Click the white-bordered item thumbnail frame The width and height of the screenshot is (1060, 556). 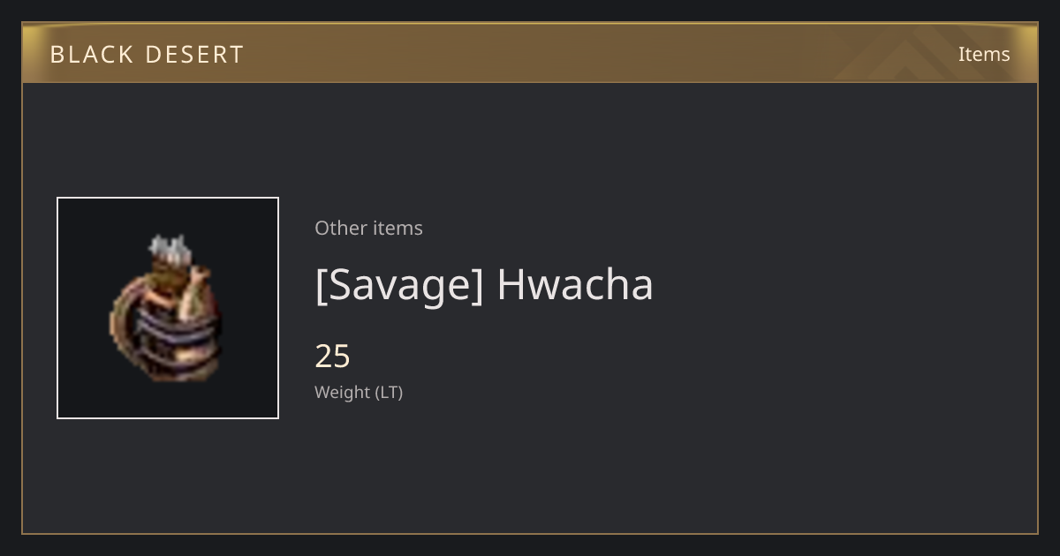(x=168, y=308)
